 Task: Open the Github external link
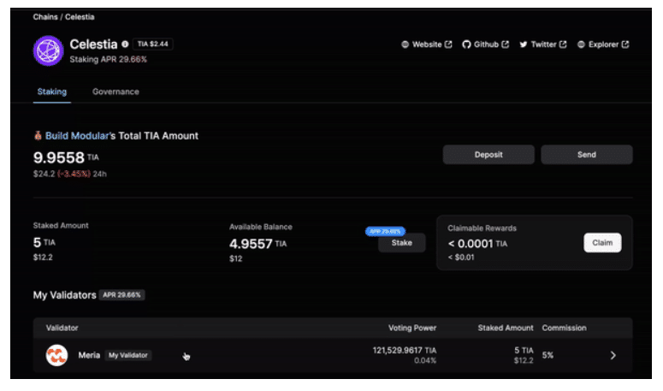point(485,44)
